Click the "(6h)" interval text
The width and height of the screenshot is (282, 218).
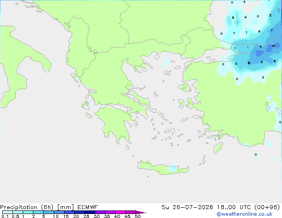coord(47,207)
